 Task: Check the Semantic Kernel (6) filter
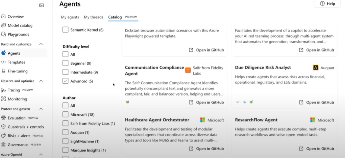point(65,30)
